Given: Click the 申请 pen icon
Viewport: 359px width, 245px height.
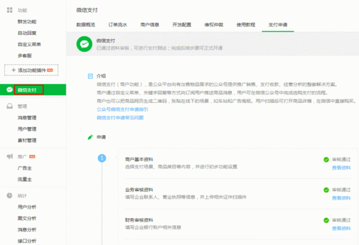Looking at the screenshot, I should [x=90, y=137].
